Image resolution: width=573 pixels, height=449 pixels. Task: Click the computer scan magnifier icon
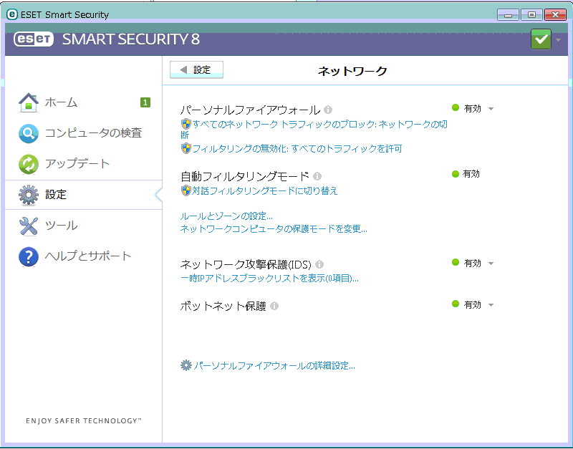pos(29,133)
